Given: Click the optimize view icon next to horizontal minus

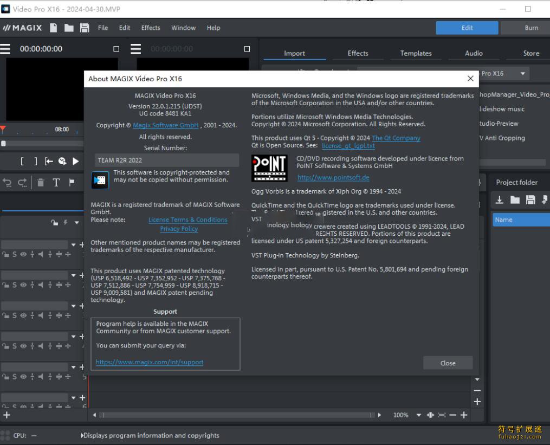Looking at the screenshot, I should pos(442,415).
